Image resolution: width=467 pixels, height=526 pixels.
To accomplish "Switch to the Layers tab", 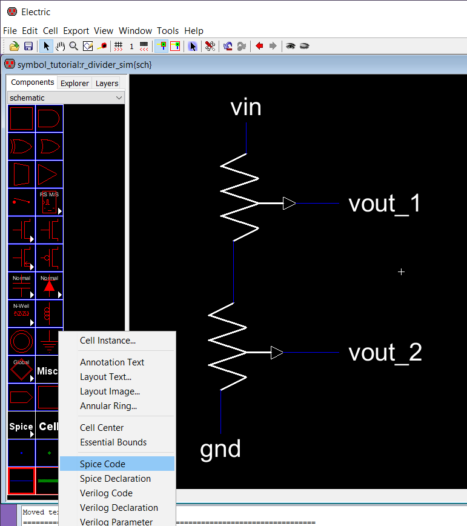I will point(107,83).
